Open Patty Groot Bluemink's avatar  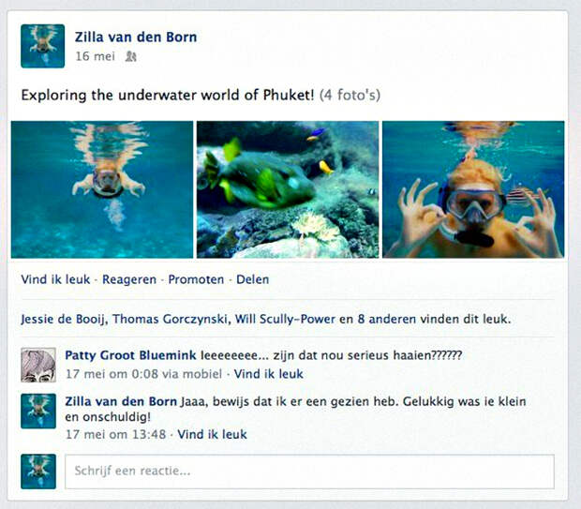coord(38,365)
